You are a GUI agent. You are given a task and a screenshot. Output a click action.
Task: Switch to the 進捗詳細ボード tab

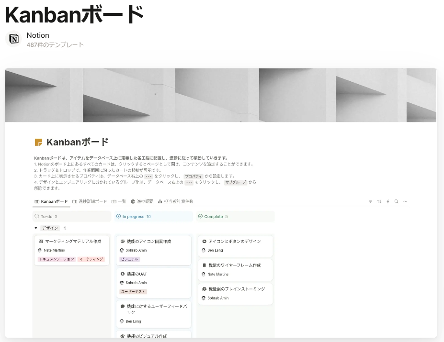click(90, 201)
